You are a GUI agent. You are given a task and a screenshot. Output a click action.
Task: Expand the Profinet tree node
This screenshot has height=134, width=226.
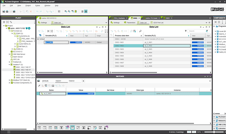[x=9, y=62]
